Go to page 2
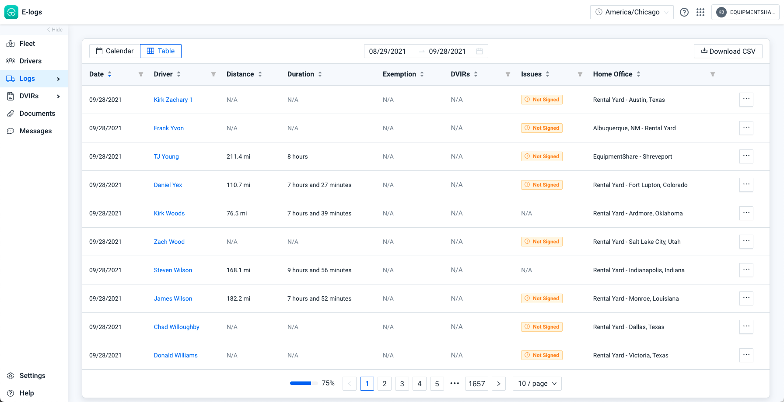784x402 pixels. click(x=385, y=384)
